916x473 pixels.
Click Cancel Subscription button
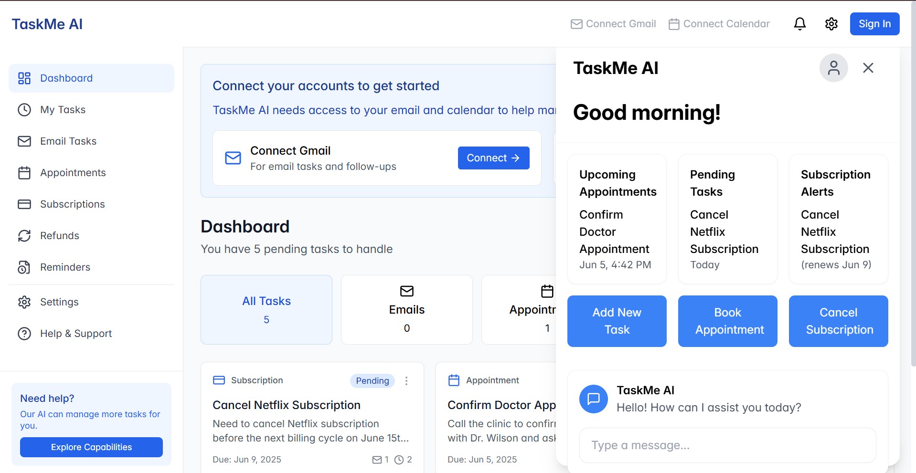pyautogui.click(x=838, y=321)
